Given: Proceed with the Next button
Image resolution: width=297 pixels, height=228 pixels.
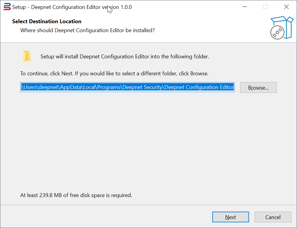Looking at the screenshot, I should (231, 217).
